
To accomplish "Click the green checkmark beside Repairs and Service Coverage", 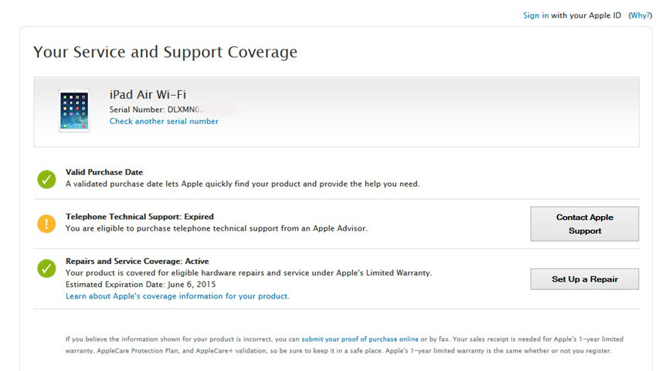I will tap(47, 268).
